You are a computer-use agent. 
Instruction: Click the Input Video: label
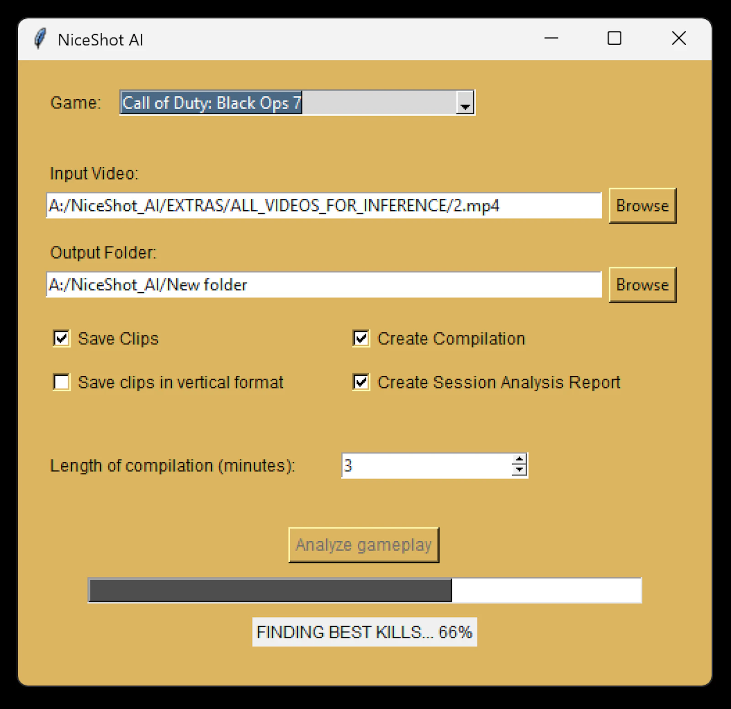pyautogui.click(x=94, y=174)
